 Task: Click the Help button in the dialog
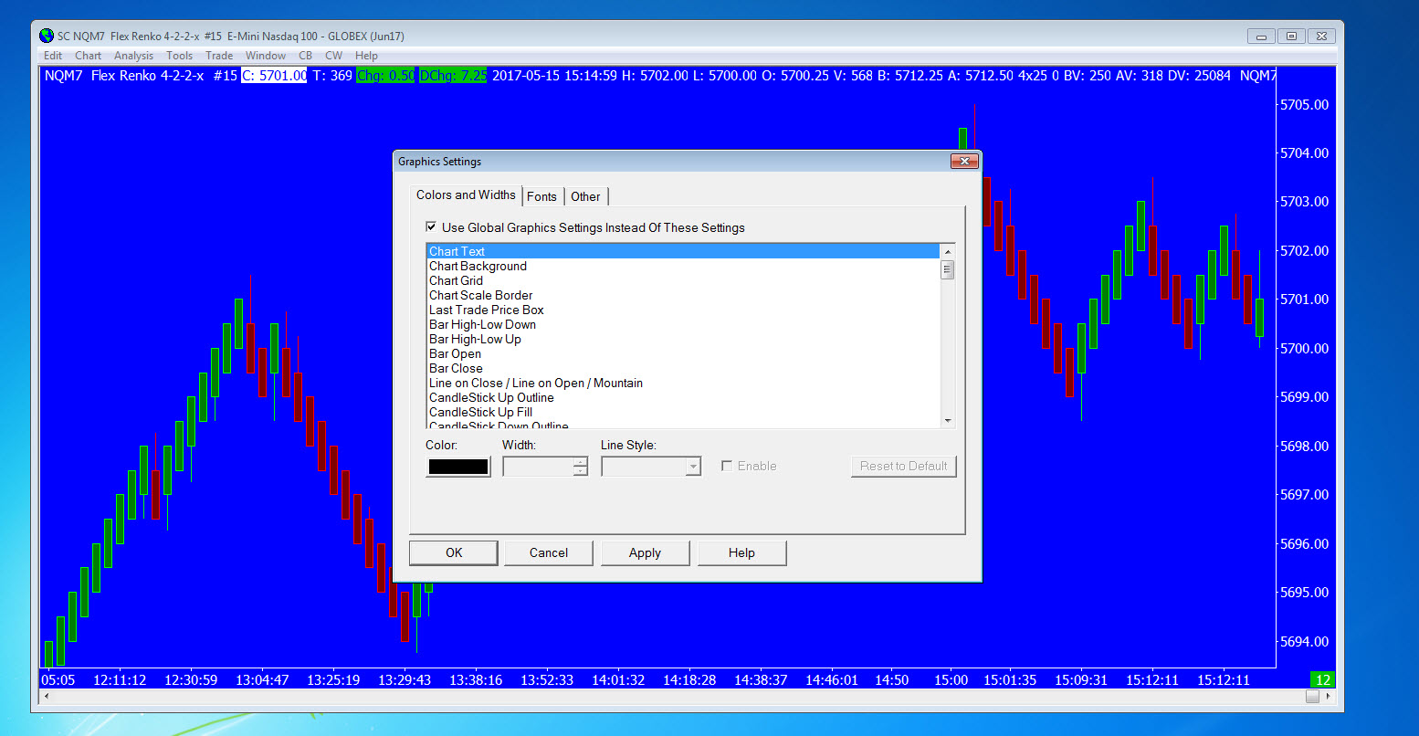coord(741,552)
